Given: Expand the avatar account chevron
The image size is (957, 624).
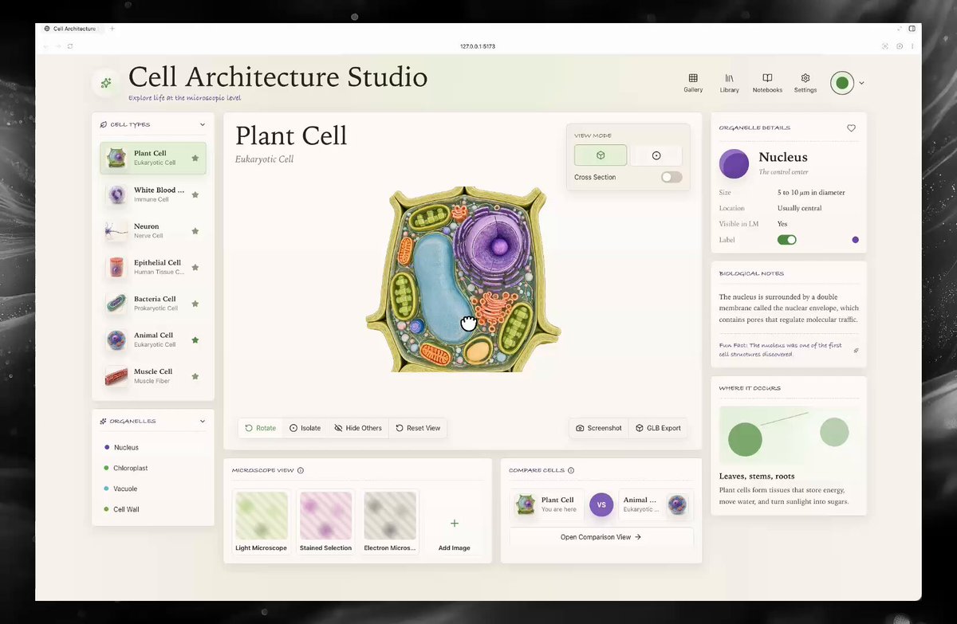Looking at the screenshot, I should tap(861, 83).
